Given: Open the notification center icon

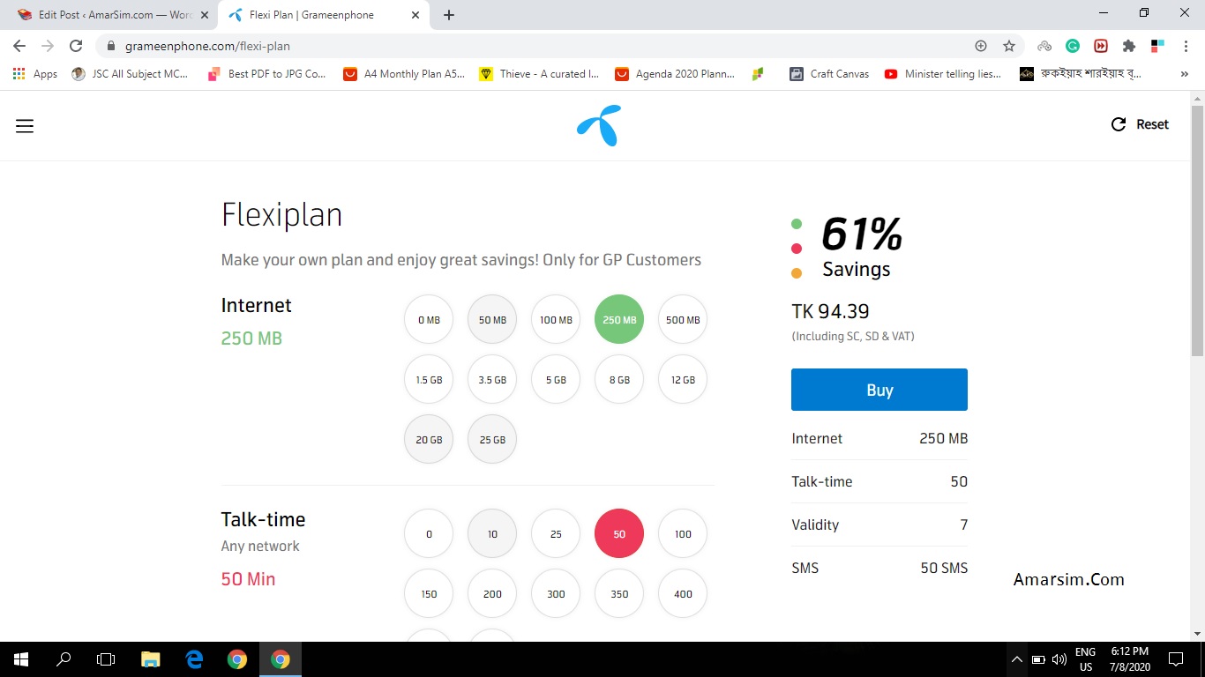Looking at the screenshot, I should [x=1175, y=658].
